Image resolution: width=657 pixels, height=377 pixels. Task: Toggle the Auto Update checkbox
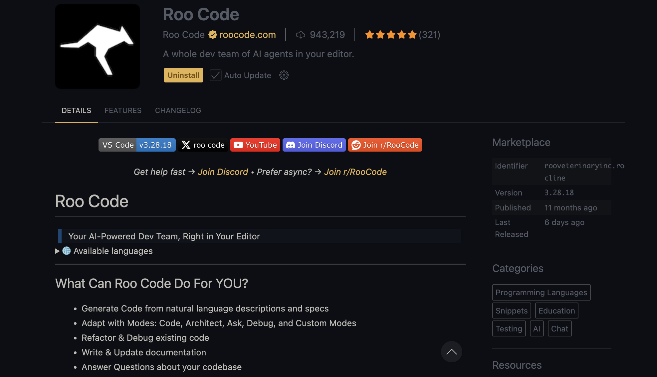click(x=215, y=75)
